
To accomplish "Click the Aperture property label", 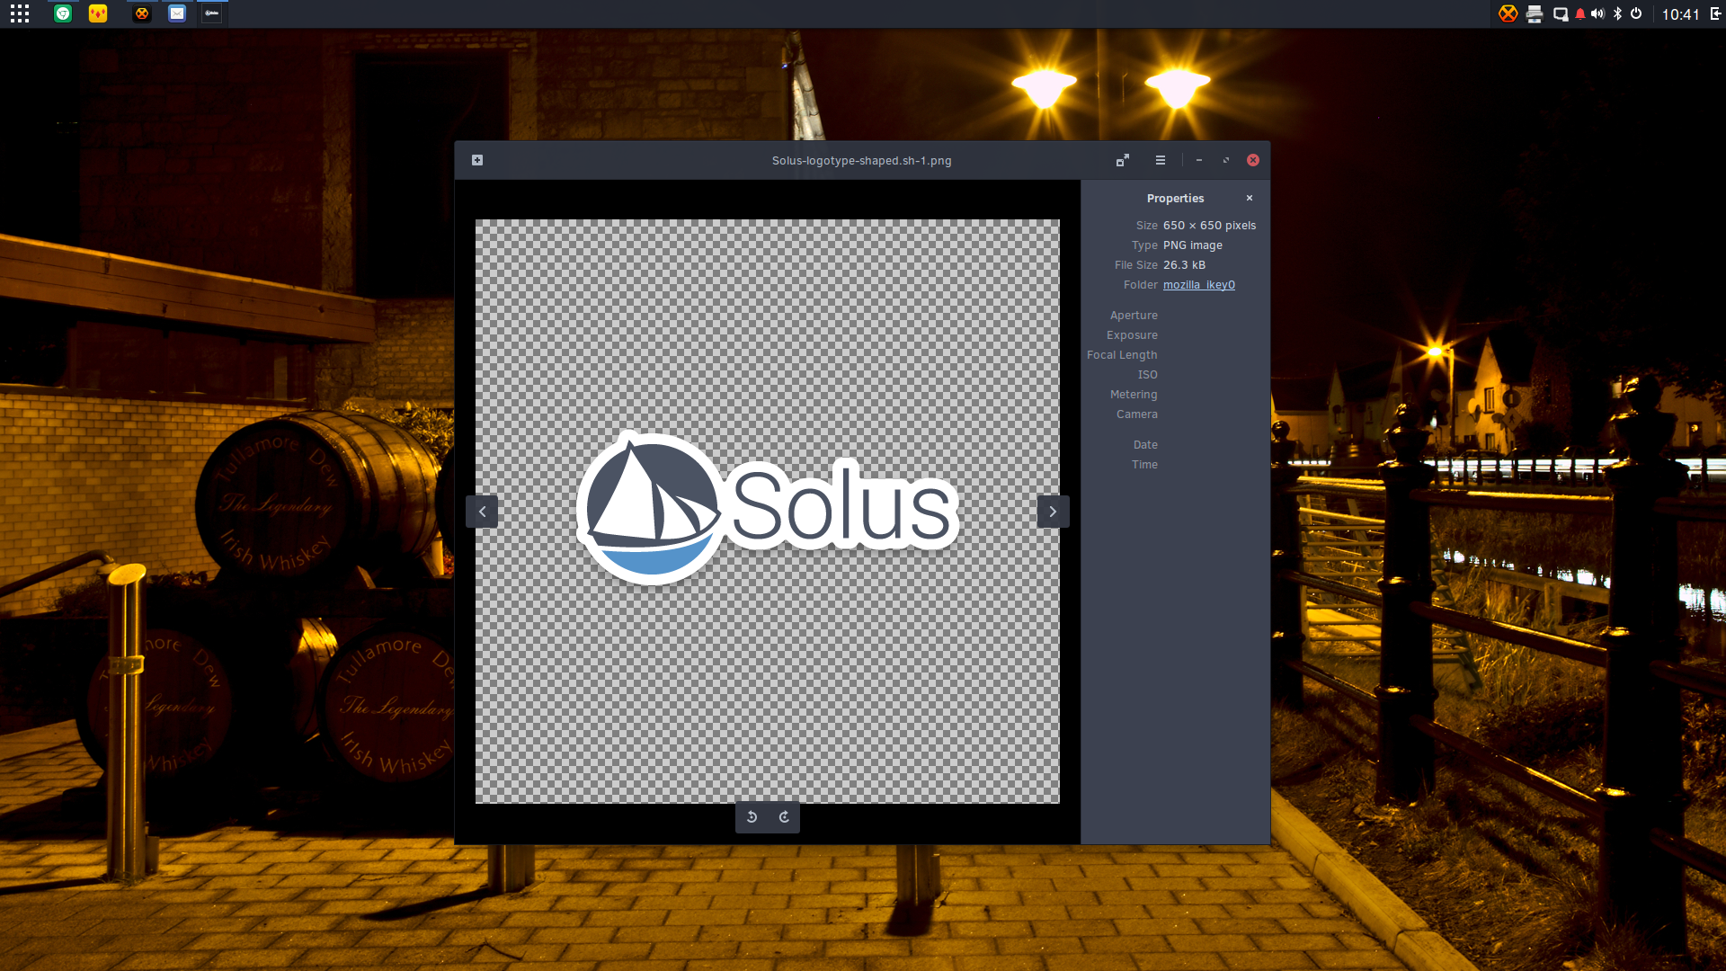I will click(x=1134, y=316).
